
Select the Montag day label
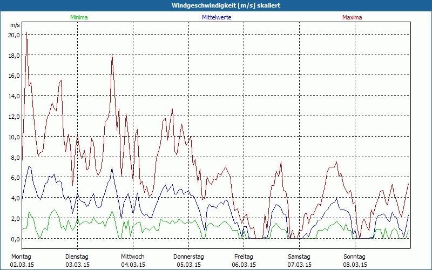21,256
